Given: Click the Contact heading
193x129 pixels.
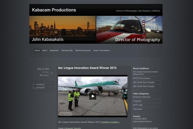Looking at the screenshot, I should (136, 116).
